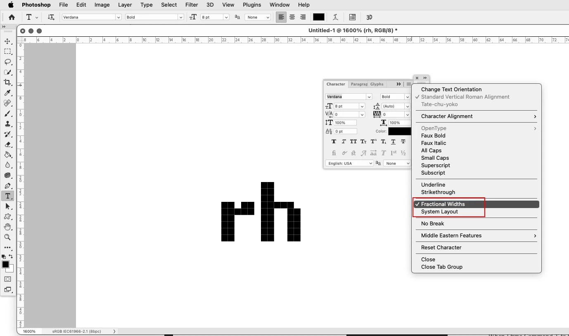Open leading (Auto) dropdown in Character panel

(x=407, y=106)
